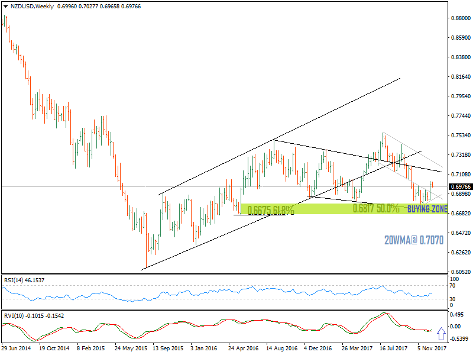The width and height of the screenshot is (473, 355).
Task: Click the 26 Mar 2017 date label
Action: tap(357, 348)
